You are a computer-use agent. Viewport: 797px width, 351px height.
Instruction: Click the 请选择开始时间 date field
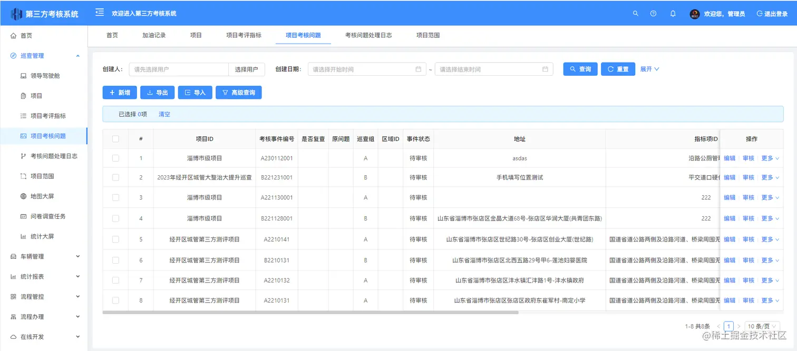click(367, 69)
